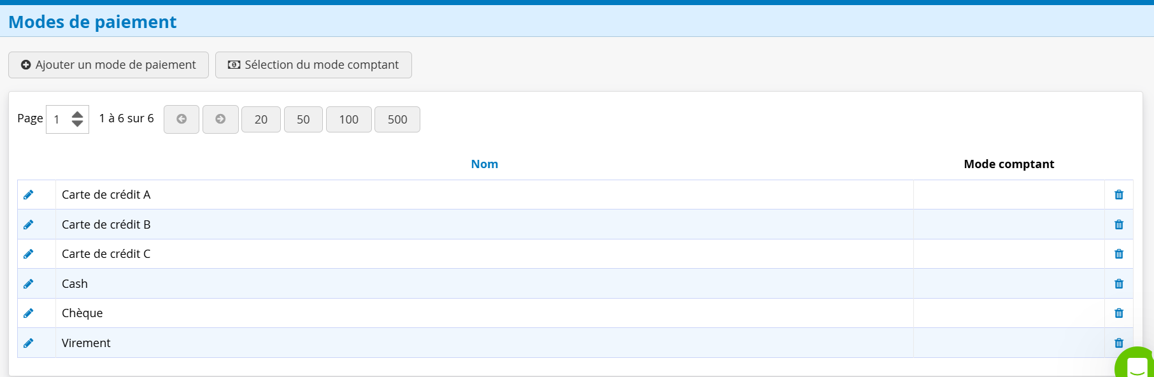The width and height of the screenshot is (1154, 377).
Task: Delete Carte de crédit B with trash icon
Action: tap(1119, 225)
